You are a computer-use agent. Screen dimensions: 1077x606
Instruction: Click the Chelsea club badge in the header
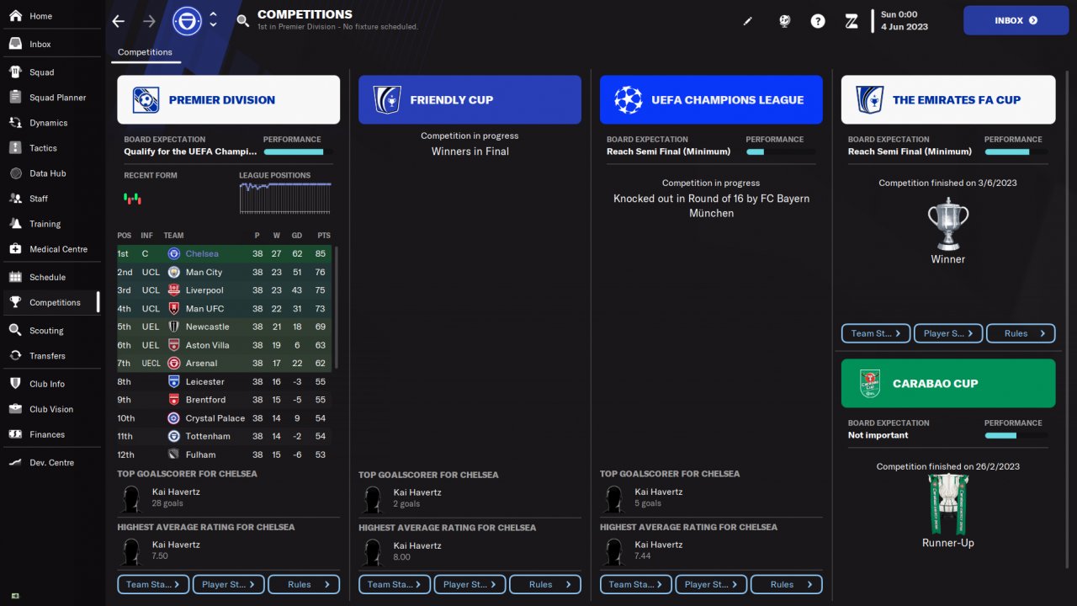(x=187, y=21)
